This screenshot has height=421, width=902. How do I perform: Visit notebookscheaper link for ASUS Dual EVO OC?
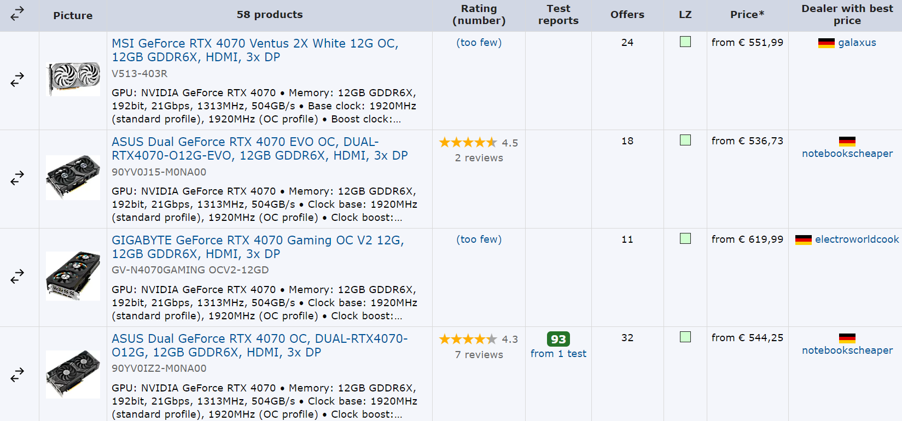tap(847, 154)
